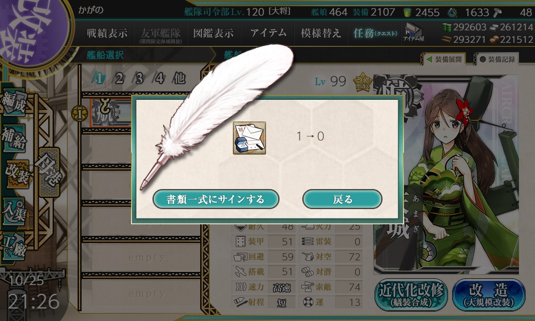The width and height of the screenshot is (535, 321).
Task: Open the アイテム屋 shop icon
Action: point(414,33)
